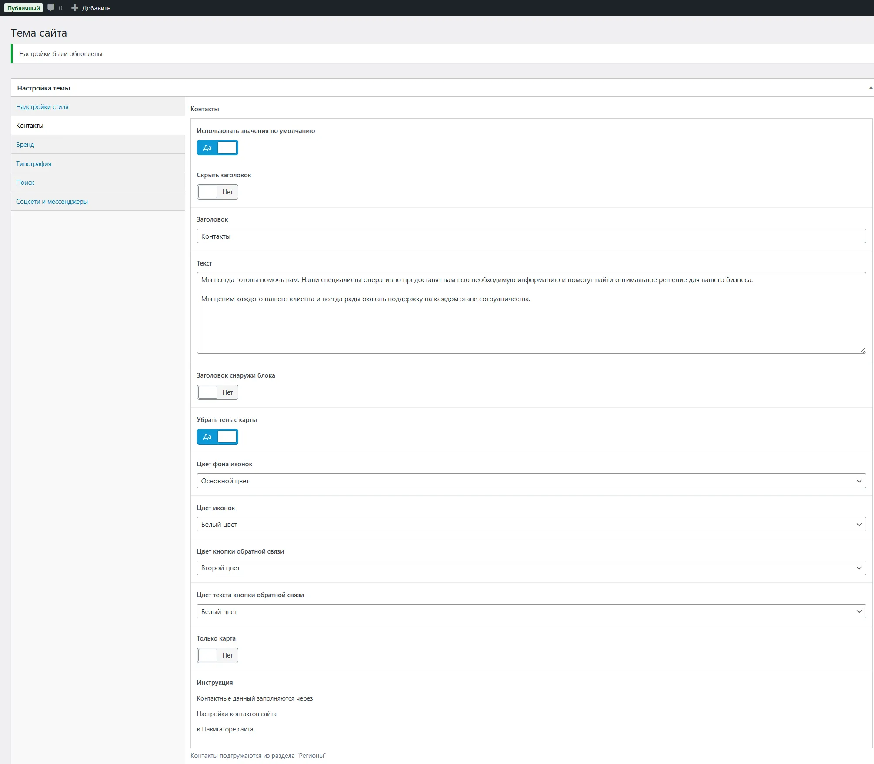
Task: Click the plus icon next to Добавить
Action: point(75,8)
